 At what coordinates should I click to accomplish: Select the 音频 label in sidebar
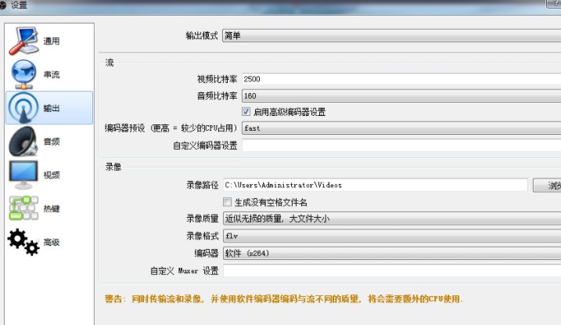click(52, 142)
